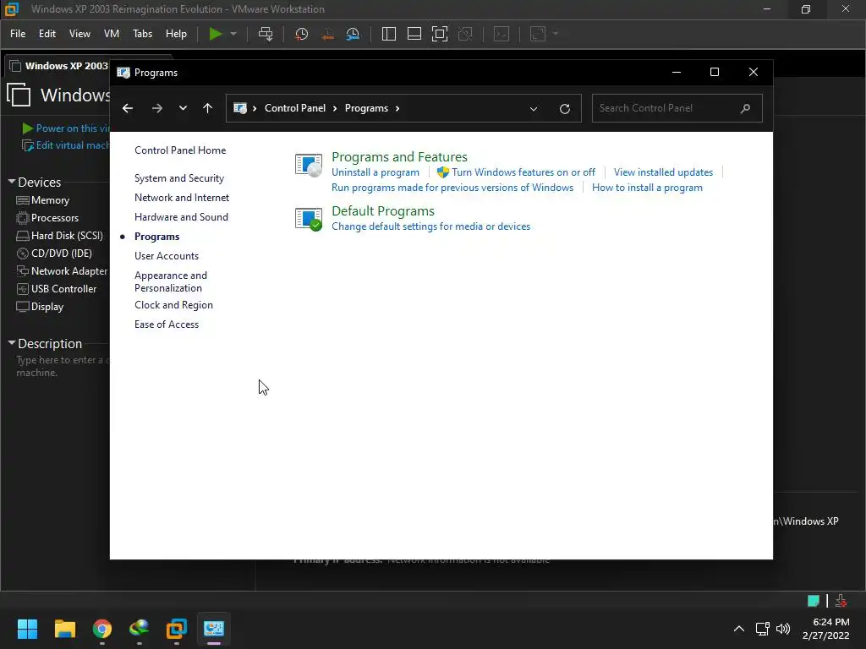The width and height of the screenshot is (866, 649).
Task: Click the revert to snapshot toolbar icon
Action: pos(327,34)
